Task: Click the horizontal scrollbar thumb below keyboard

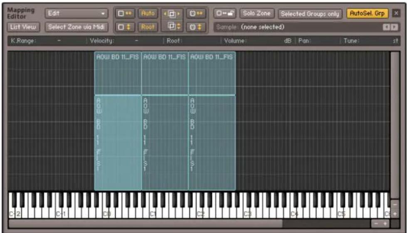Action: click(x=146, y=223)
